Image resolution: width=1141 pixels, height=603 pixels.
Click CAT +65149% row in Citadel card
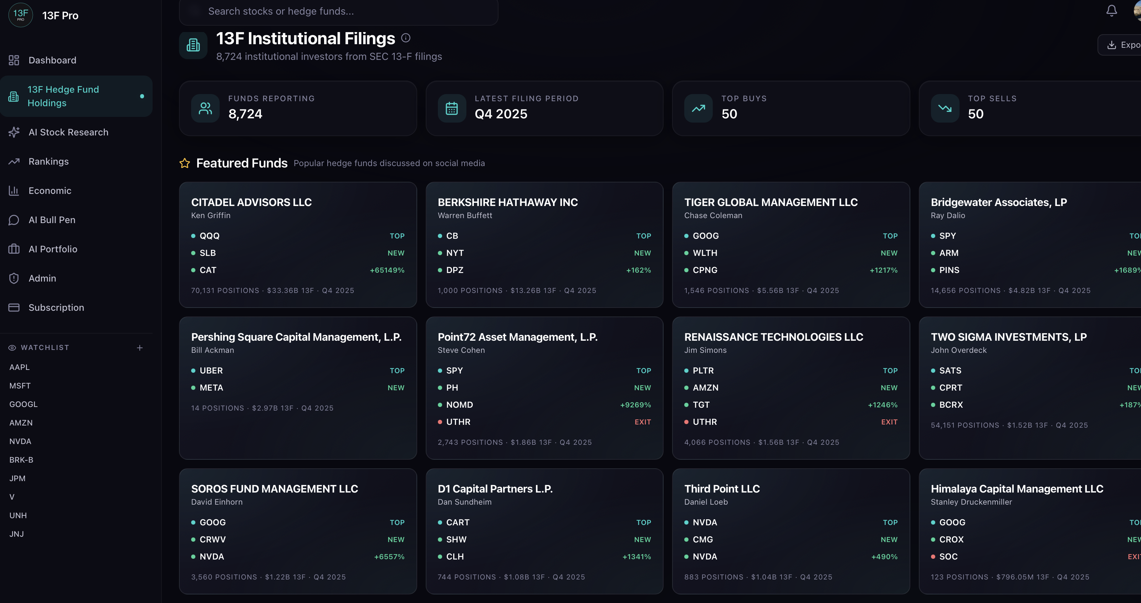[298, 270]
